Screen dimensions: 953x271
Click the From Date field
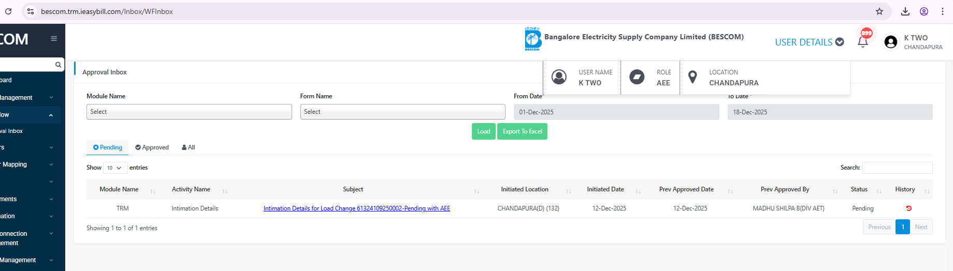click(x=616, y=112)
